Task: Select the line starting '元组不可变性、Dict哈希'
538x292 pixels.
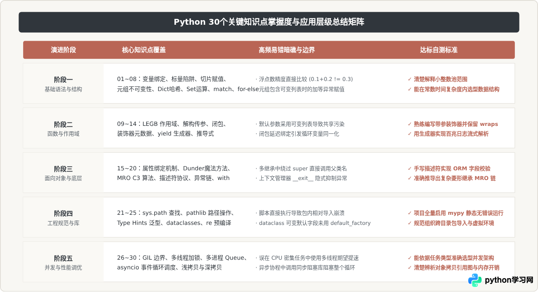Action: [188, 89]
